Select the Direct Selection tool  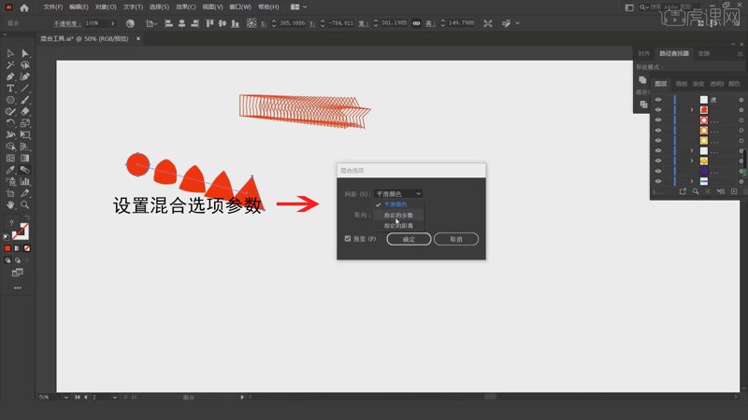pyautogui.click(x=25, y=53)
